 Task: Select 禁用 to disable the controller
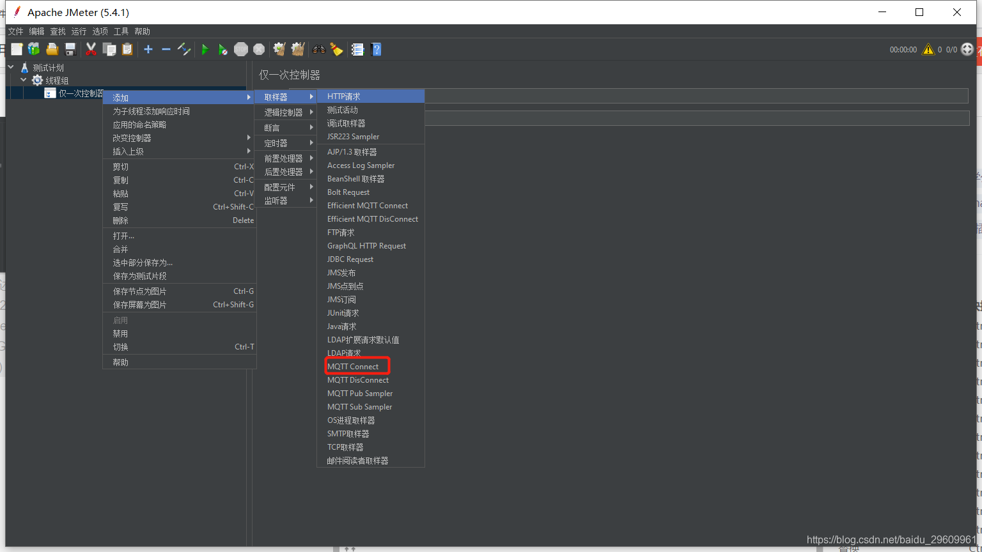coord(120,333)
